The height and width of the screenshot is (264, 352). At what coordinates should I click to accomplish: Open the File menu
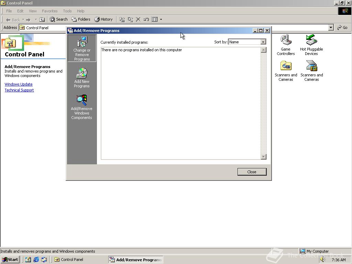9,11
